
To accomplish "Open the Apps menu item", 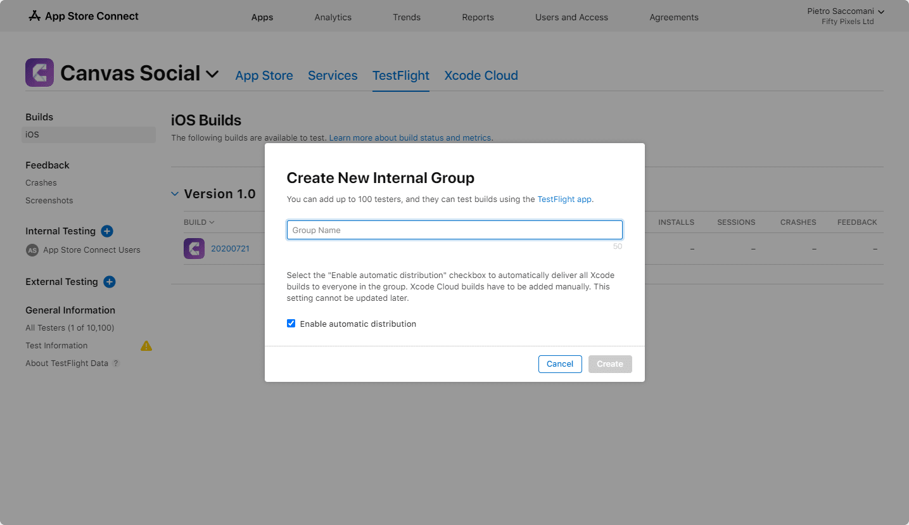I will (x=262, y=17).
